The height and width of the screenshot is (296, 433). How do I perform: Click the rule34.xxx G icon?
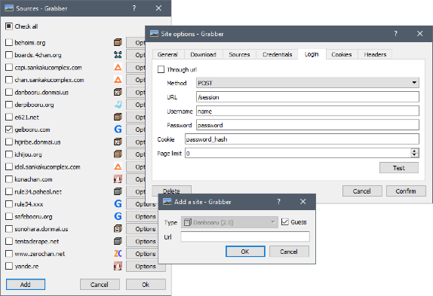pos(118,204)
